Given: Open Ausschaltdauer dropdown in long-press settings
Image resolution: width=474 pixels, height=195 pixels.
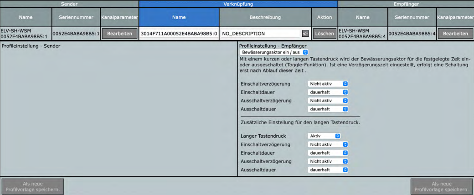Looking at the screenshot, I should point(328,170).
